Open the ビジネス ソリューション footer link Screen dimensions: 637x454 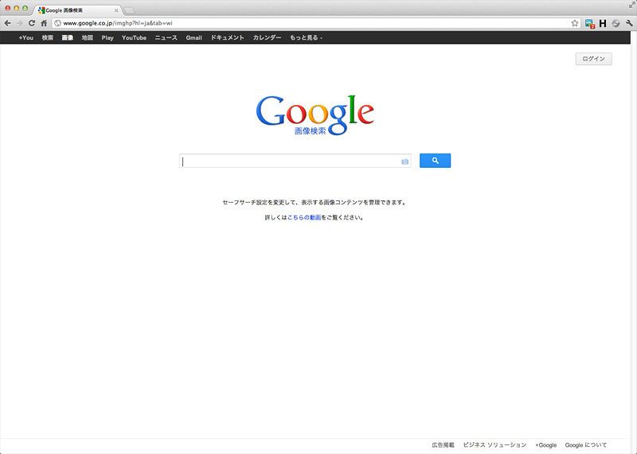click(494, 445)
